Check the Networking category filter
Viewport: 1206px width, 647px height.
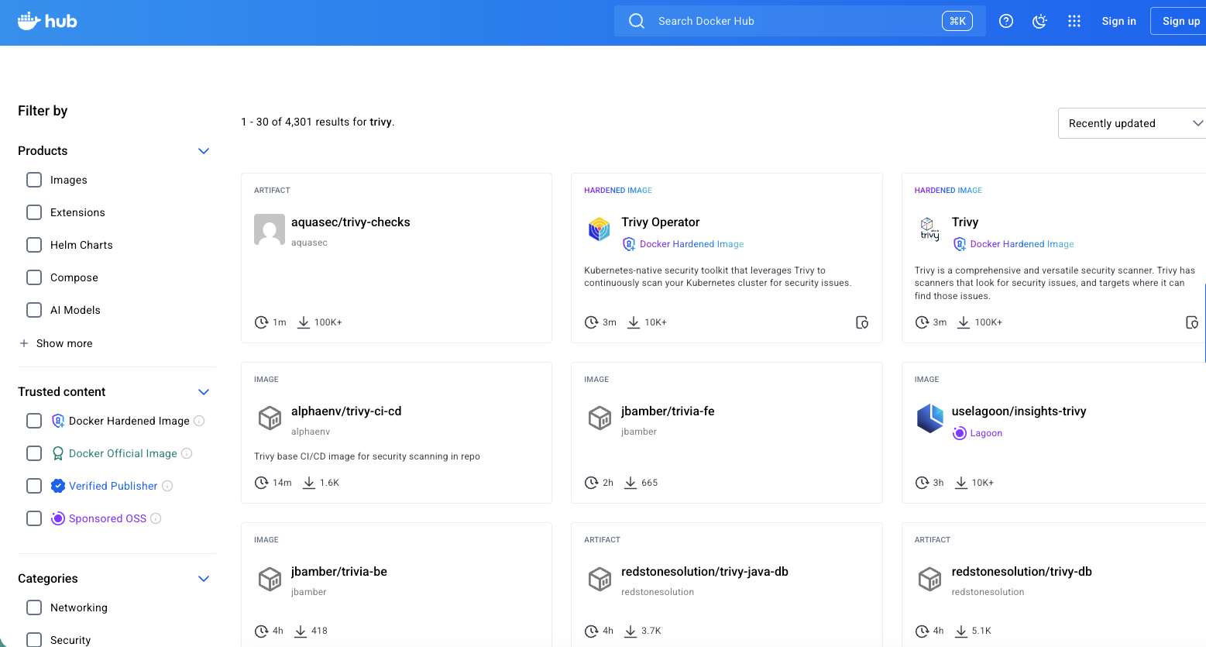coord(34,607)
